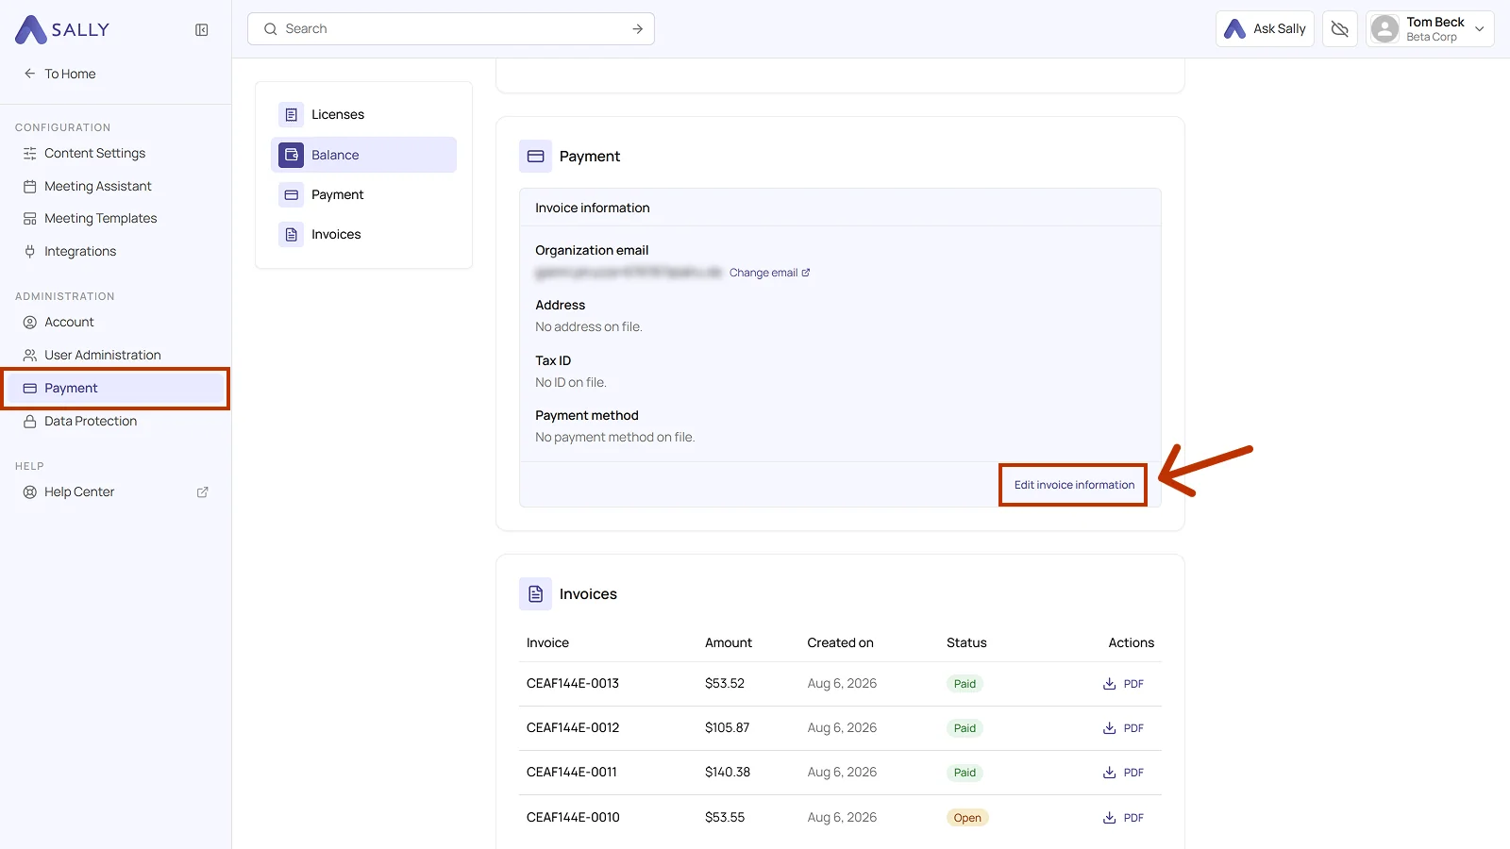Download PDF for invoice CEAF144E-0013
The image size is (1510, 849).
[x=1123, y=684]
